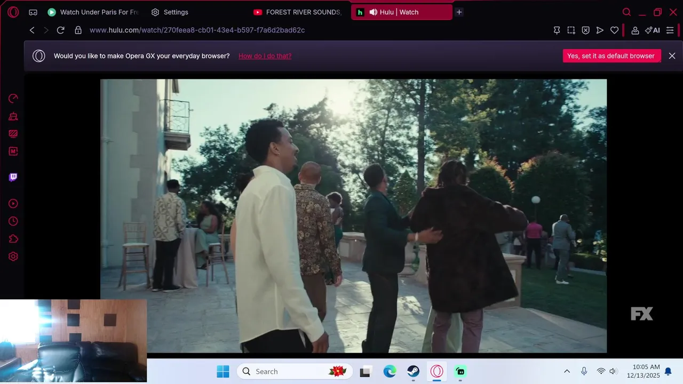
Task: Bookmark page with the heart icon
Action: tap(614, 30)
